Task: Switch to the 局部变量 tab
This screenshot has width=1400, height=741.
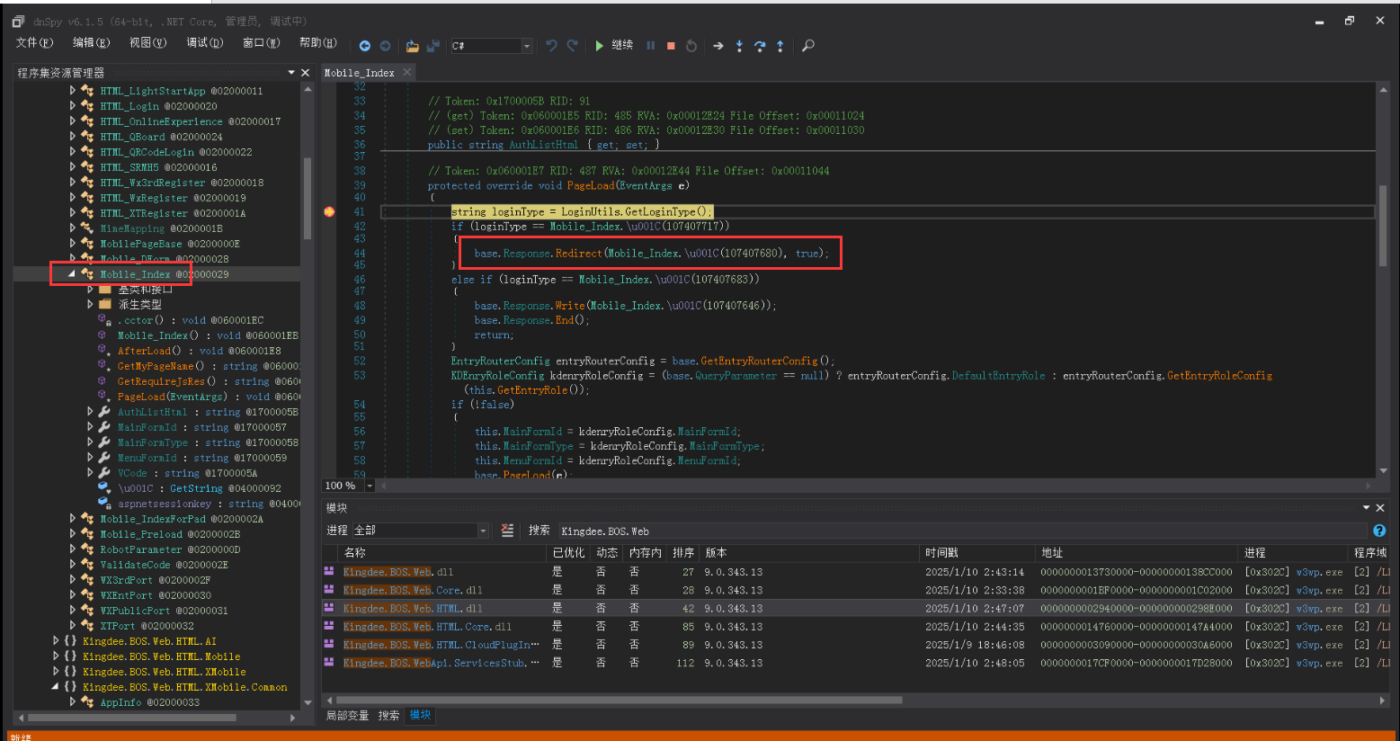Action: (347, 716)
